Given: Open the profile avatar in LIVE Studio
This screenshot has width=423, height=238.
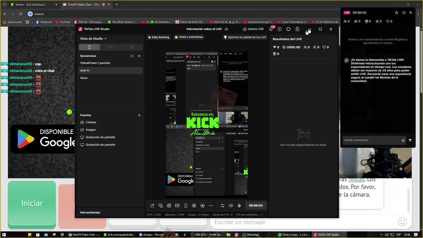Looking at the screenshot, I should pos(297,29).
